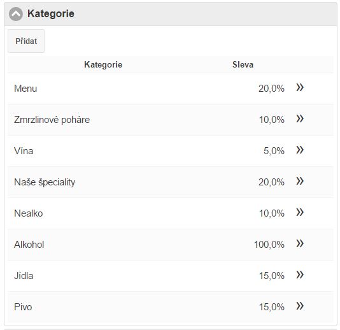Open Menu row double-arrow icon

(300, 88)
